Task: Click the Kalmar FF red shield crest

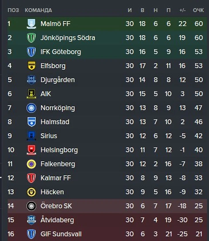Action: (31, 178)
